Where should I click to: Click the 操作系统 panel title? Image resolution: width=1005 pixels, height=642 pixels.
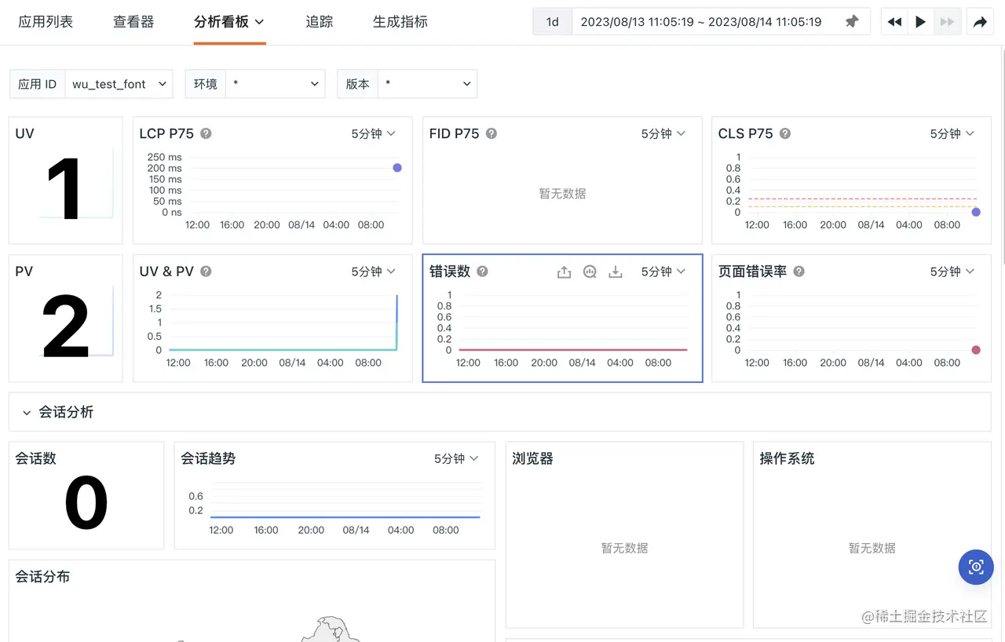[787, 458]
